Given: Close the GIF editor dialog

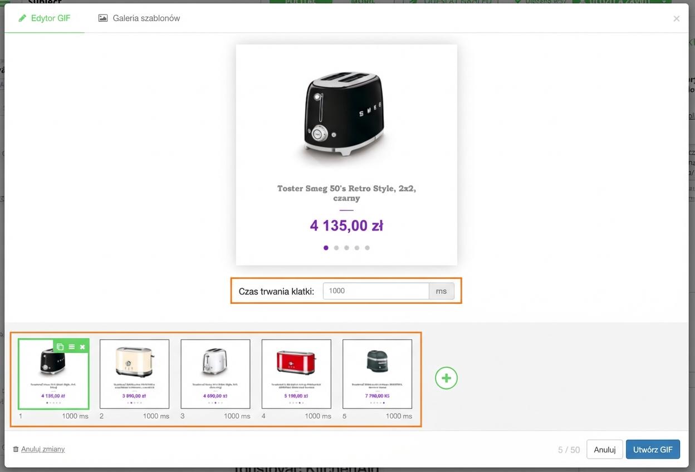Looking at the screenshot, I should point(676,18).
